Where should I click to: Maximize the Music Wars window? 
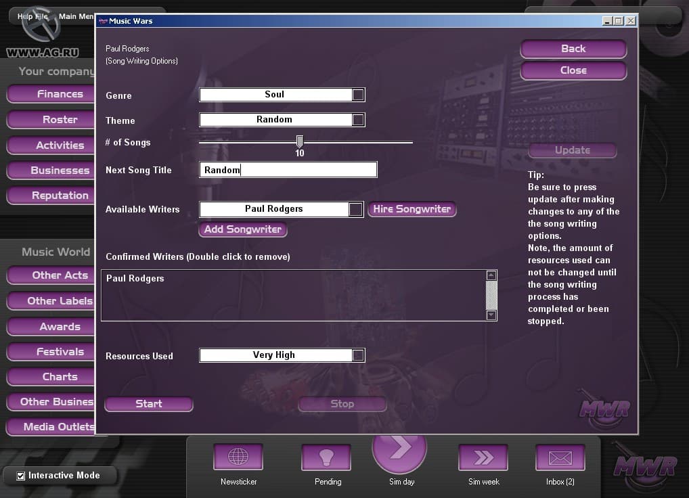click(619, 21)
